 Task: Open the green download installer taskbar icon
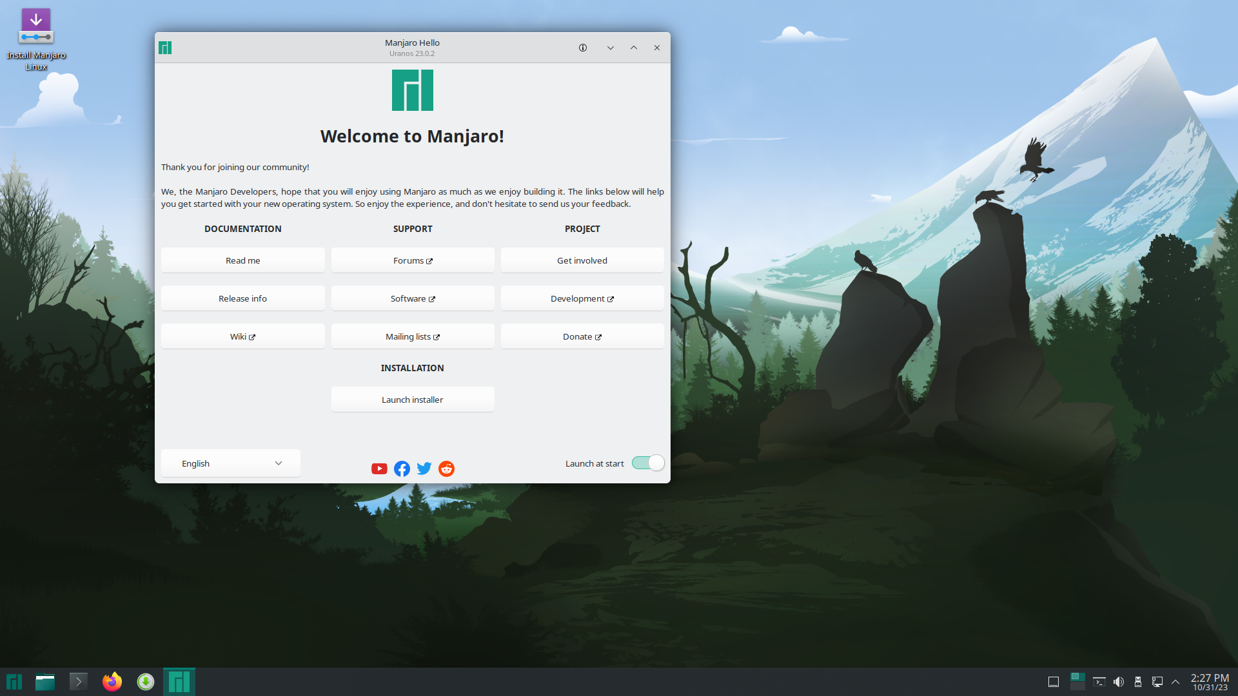click(146, 682)
